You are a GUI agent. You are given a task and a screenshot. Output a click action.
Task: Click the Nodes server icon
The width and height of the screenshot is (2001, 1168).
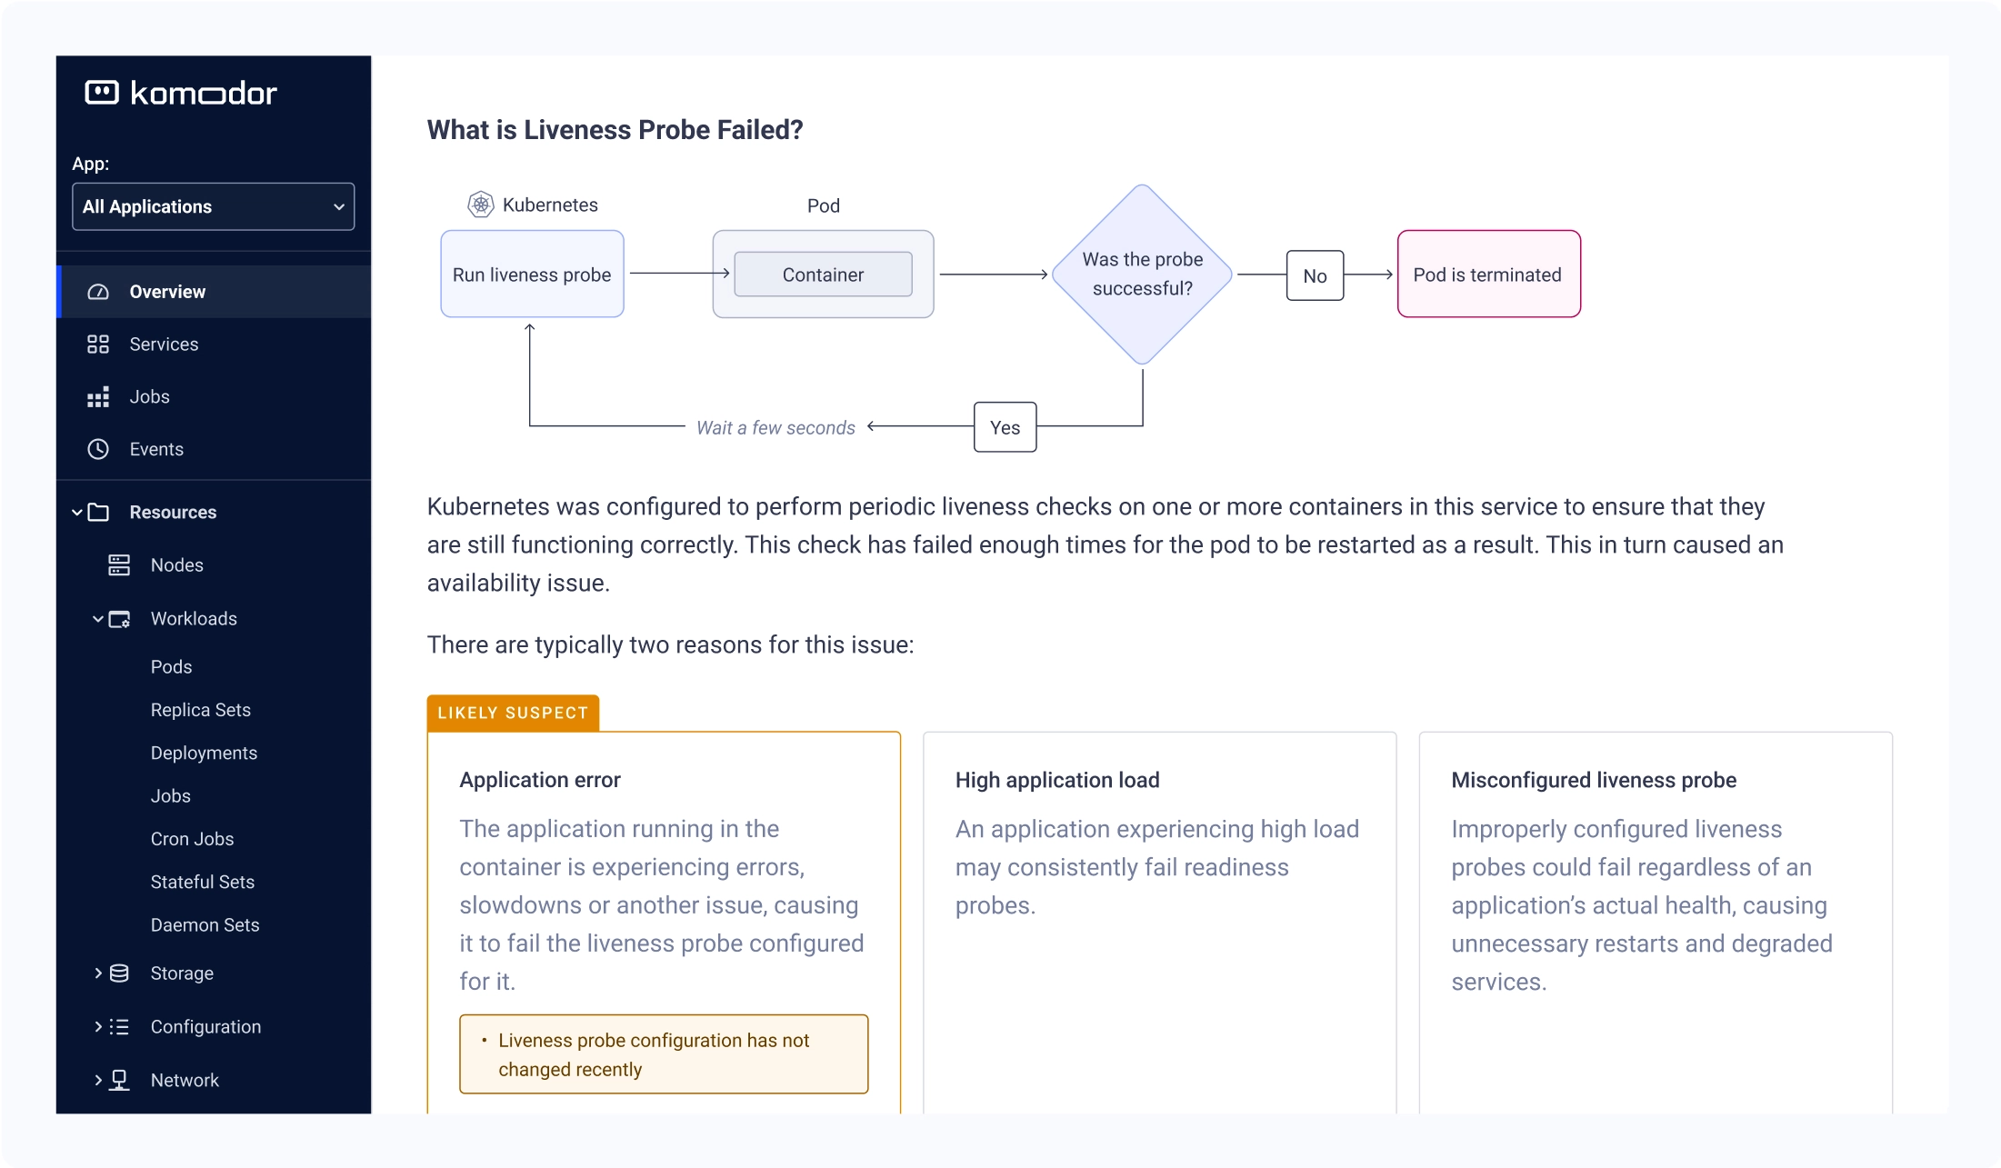tap(119, 565)
